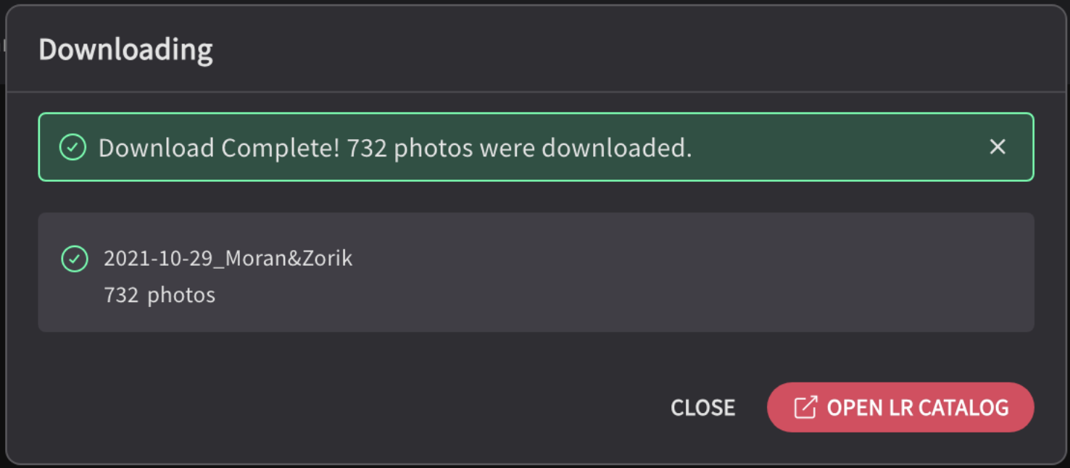Screen dimensions: 1070x468
Task: Click the green checkmark icon in the success banner
Action: pyautogui.click(x=72, y=147)
